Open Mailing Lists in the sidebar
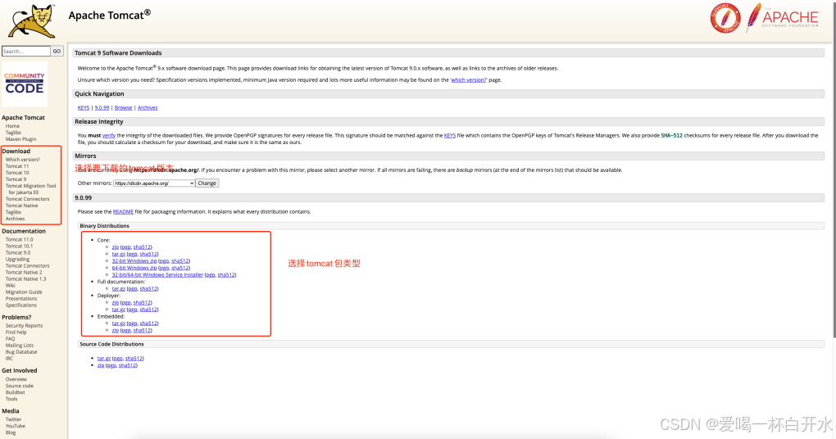 pyautogui.click(x=19, y=346)
